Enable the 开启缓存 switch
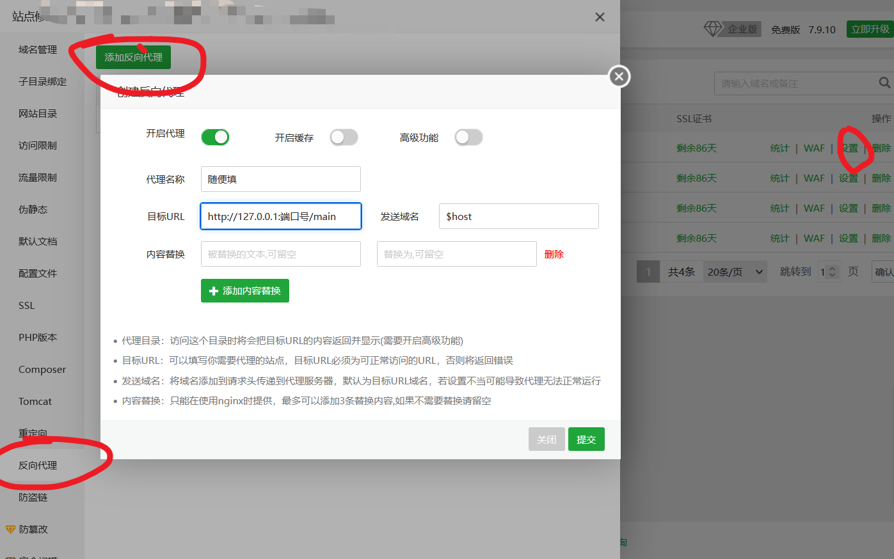 click(x=344, y=137)
